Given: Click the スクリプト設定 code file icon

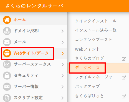Looking at the screenshot, I should pos(7,98).
